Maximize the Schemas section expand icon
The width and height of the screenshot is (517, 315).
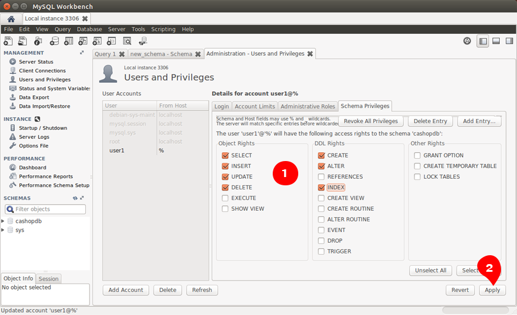pyautogui.click(x=82, y=198)
